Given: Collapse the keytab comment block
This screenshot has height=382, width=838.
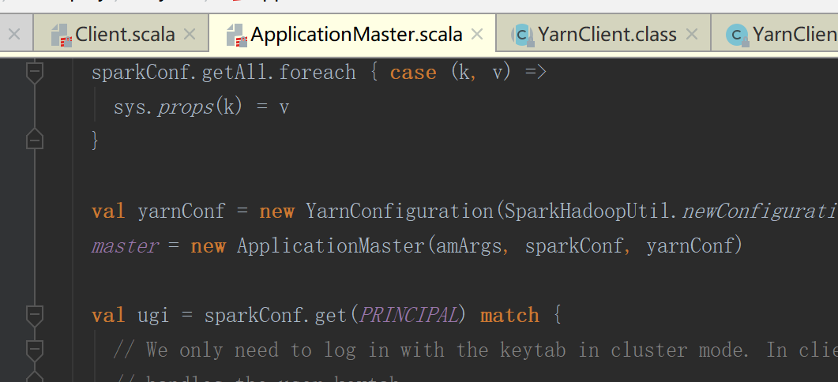Looking at the screenshot, I should [35, 350].
